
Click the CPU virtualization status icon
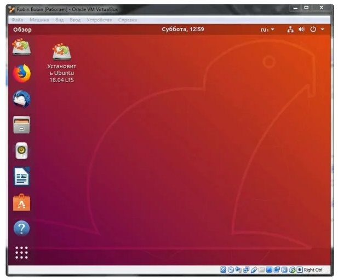(x=284, y=270)
